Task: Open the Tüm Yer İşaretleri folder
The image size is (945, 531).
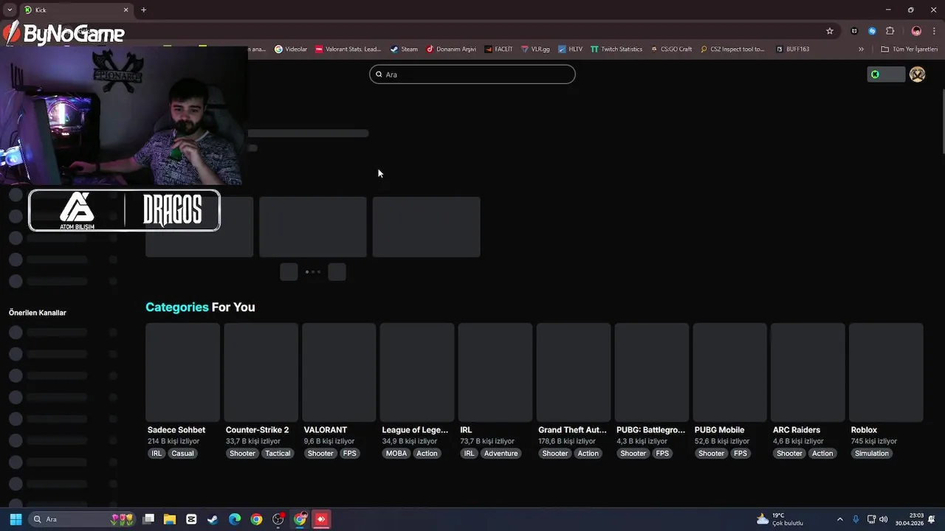Action: (x=910, y=49)
